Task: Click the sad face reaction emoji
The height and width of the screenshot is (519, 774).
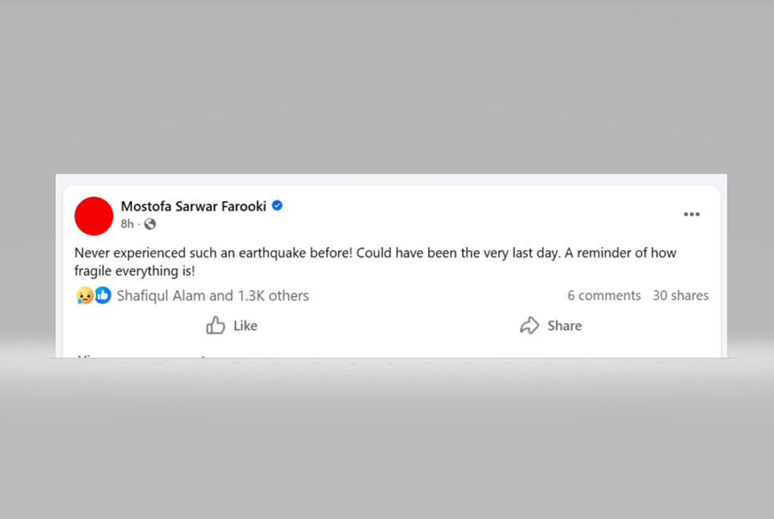Action: click(84, 296)
